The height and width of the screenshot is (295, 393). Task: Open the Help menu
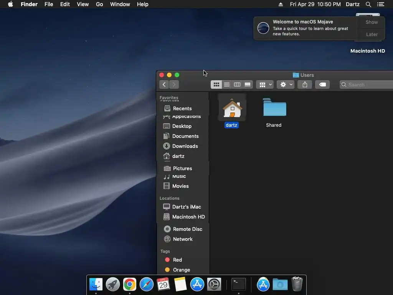pos(143,4)
